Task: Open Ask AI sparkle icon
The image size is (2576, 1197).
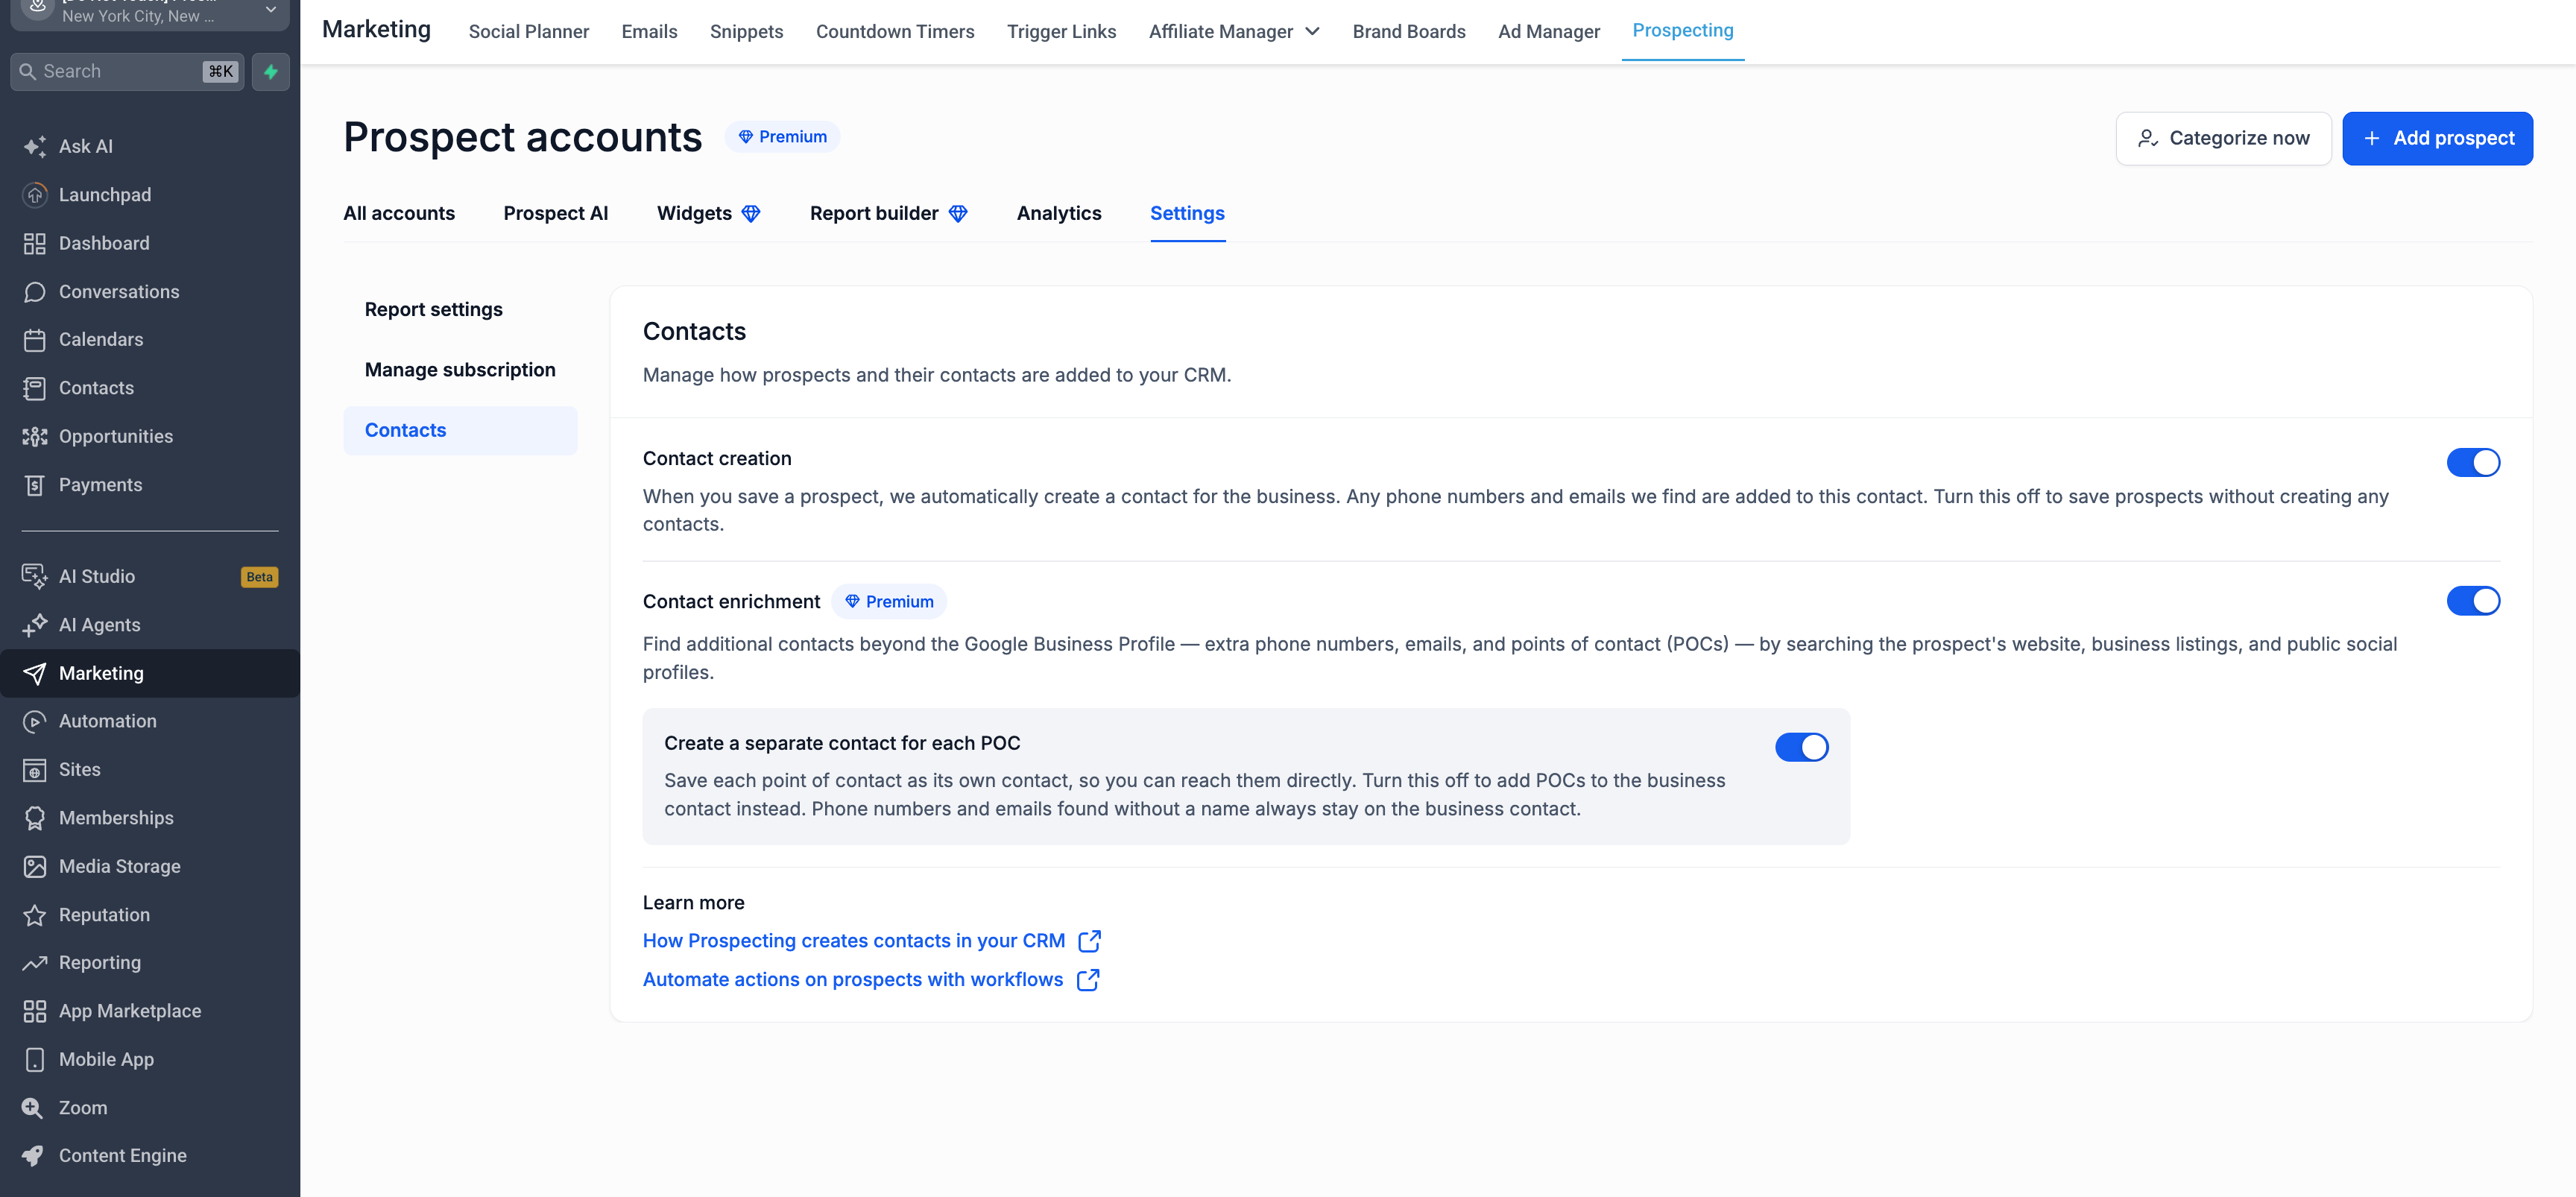Action: tap(35, 146)
